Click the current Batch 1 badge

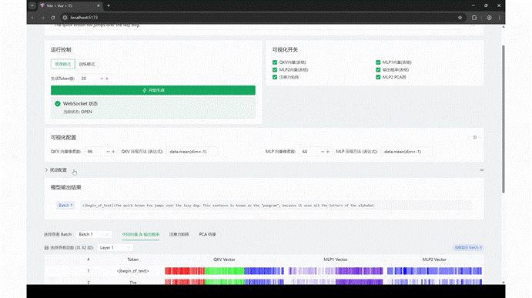click(468, 248)
